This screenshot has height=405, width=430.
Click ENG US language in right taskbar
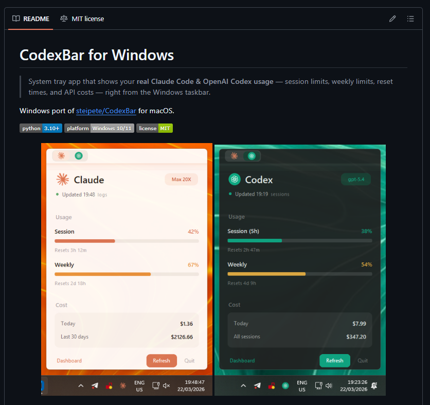coord(302,386)
